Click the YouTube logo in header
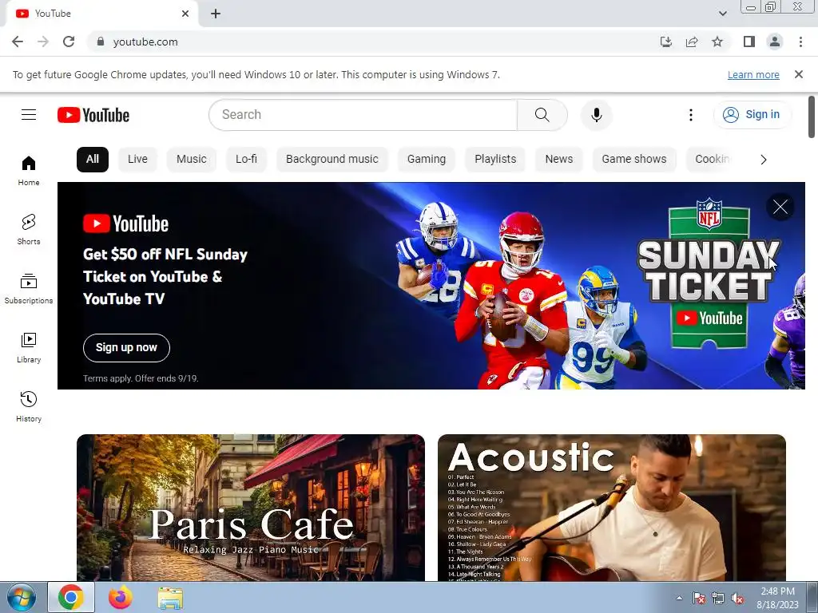This screenshot has width=818, height=613. click(93, 115)
